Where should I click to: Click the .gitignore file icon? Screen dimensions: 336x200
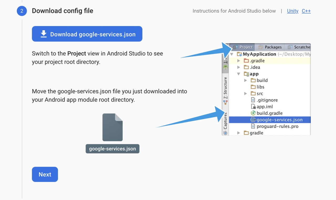click(x=253, y=100)
